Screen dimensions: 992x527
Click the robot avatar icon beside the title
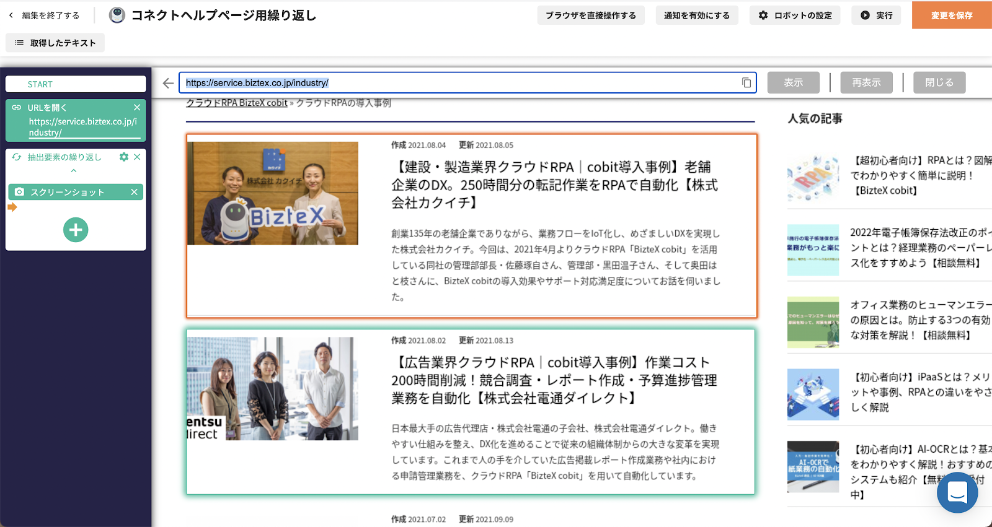pyautogui.click(x=117, y=15)
